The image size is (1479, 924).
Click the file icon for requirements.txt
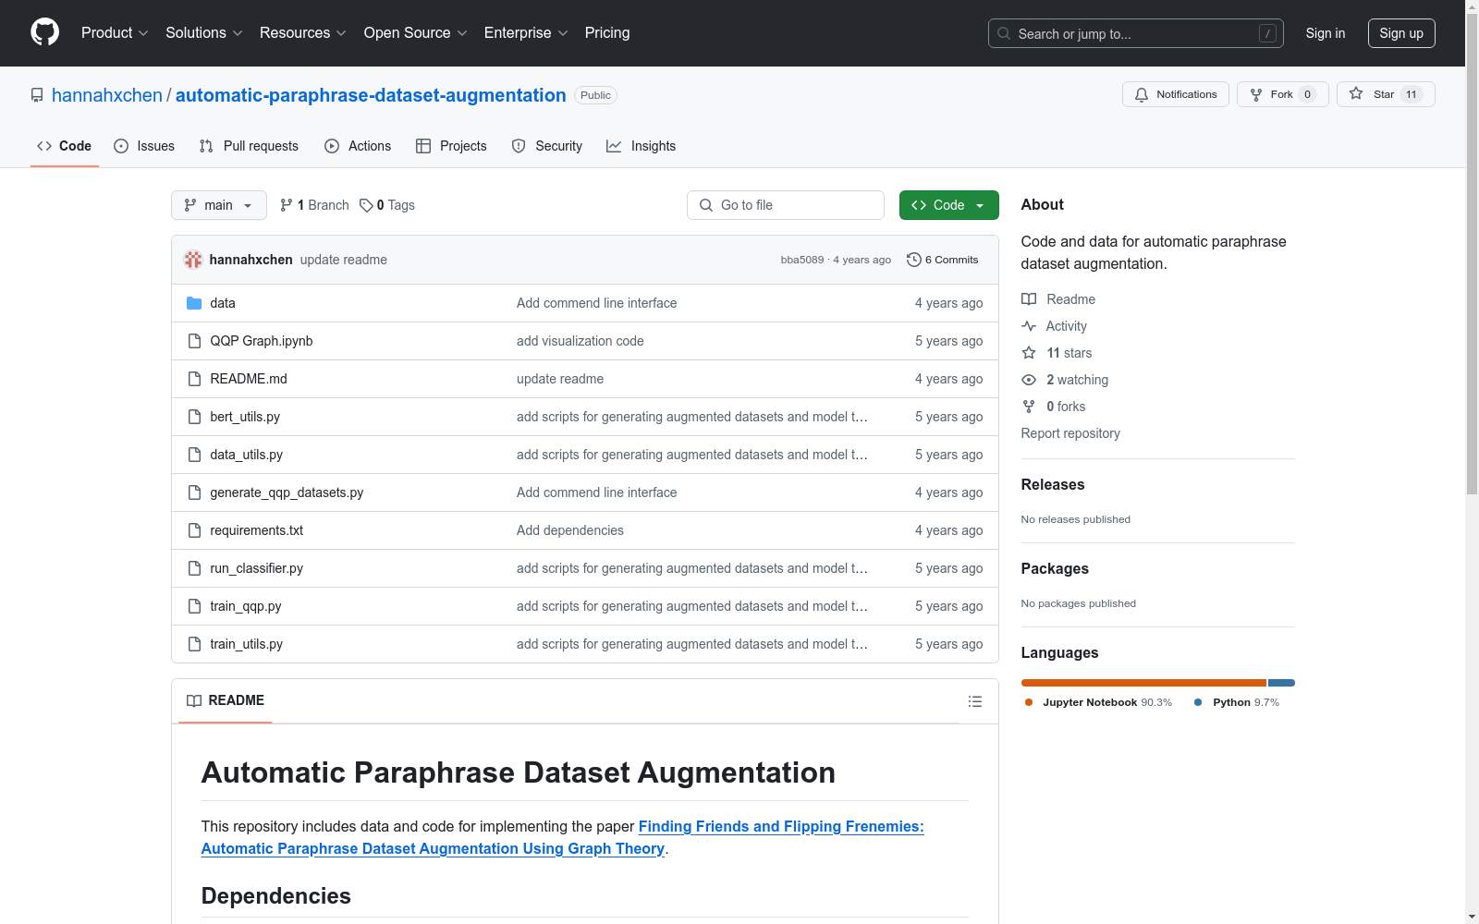point(194,530)
